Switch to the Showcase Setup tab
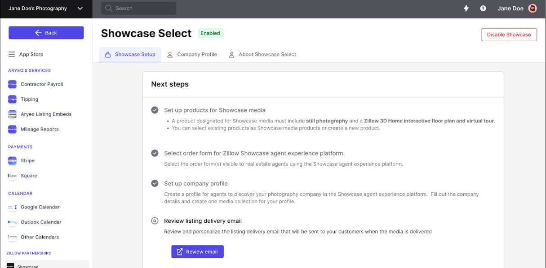The height and width of the screenshot is (268, 546). [x=130, y=54]
